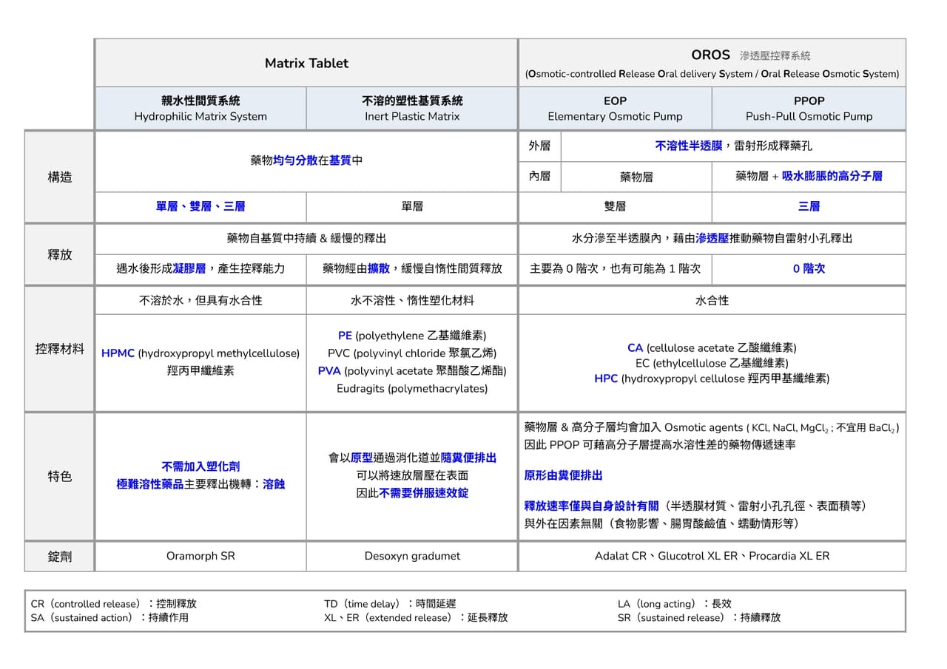Click the blue '0 階次' cell

pyautogui.click(x=809, y=269)
